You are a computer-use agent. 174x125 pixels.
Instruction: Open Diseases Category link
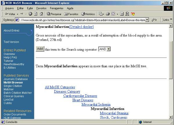[x=67, y=92]
